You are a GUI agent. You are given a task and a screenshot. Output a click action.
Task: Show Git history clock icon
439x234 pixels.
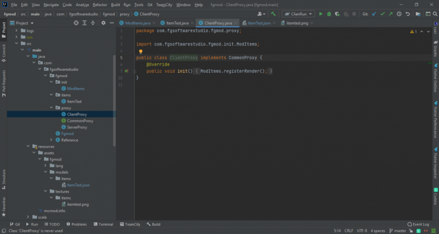[399, 14]
